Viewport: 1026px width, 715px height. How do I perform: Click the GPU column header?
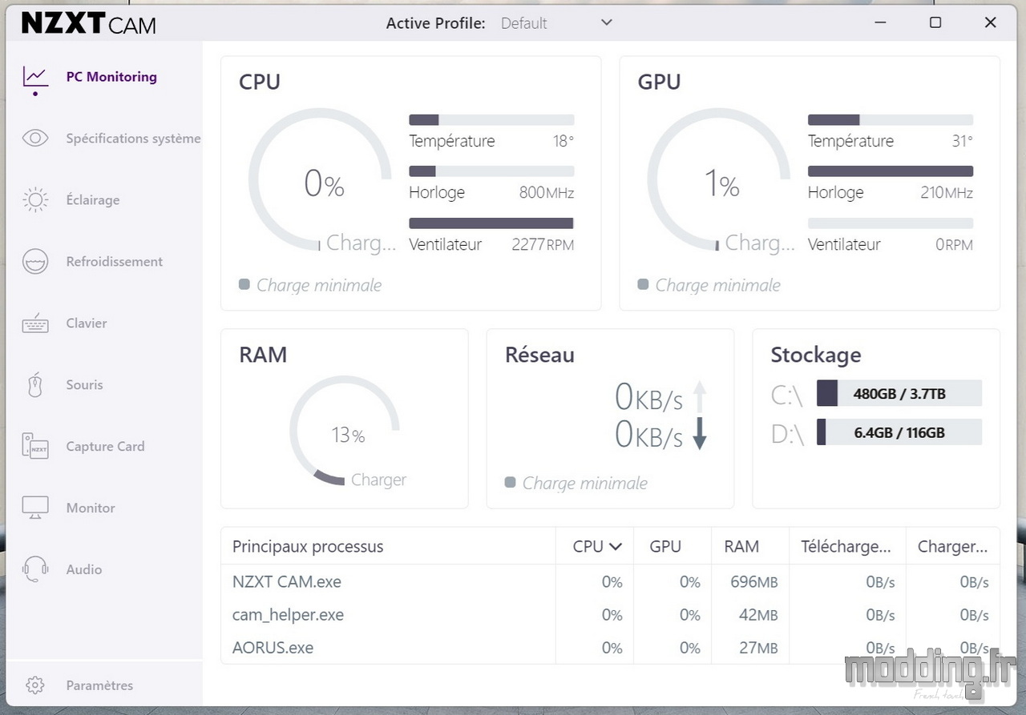coord(664,547)
